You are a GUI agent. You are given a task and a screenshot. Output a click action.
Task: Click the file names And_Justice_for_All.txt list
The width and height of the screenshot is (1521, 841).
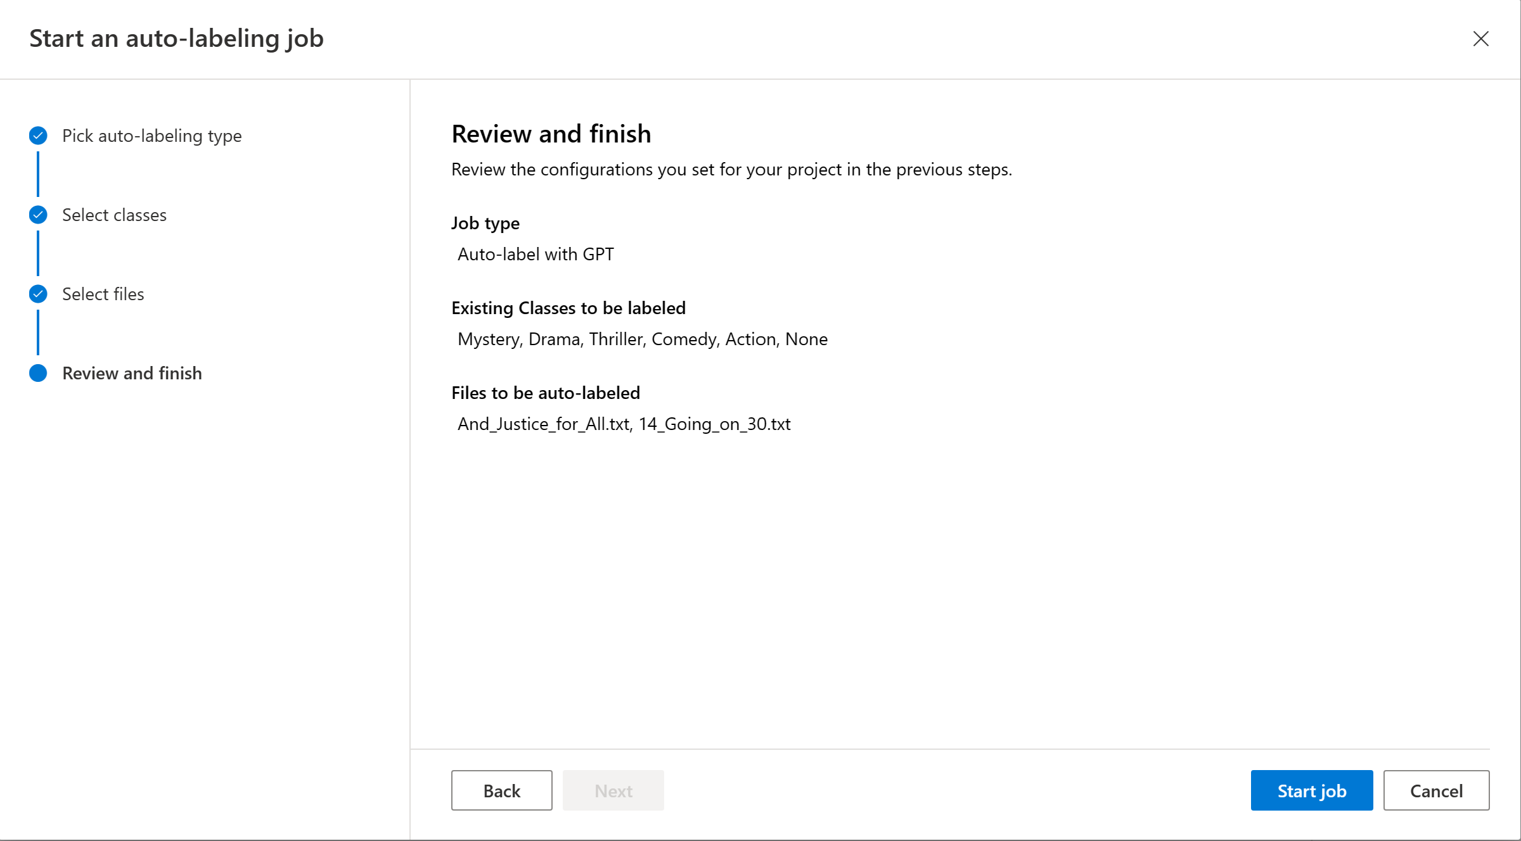pos(624,424)
